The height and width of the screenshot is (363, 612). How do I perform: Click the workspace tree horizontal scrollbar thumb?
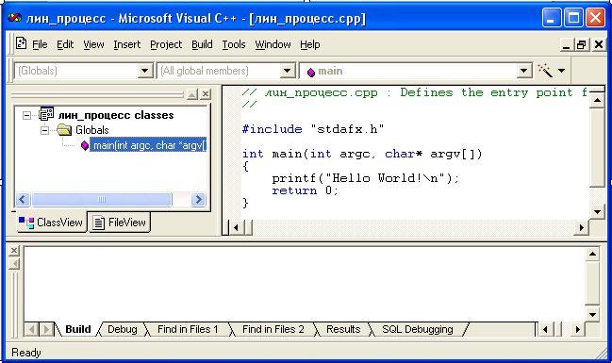click(x=102, y=199)
